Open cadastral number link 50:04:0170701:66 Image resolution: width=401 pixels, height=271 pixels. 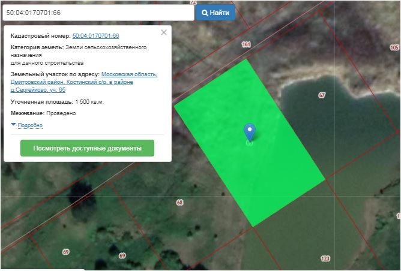95,36
